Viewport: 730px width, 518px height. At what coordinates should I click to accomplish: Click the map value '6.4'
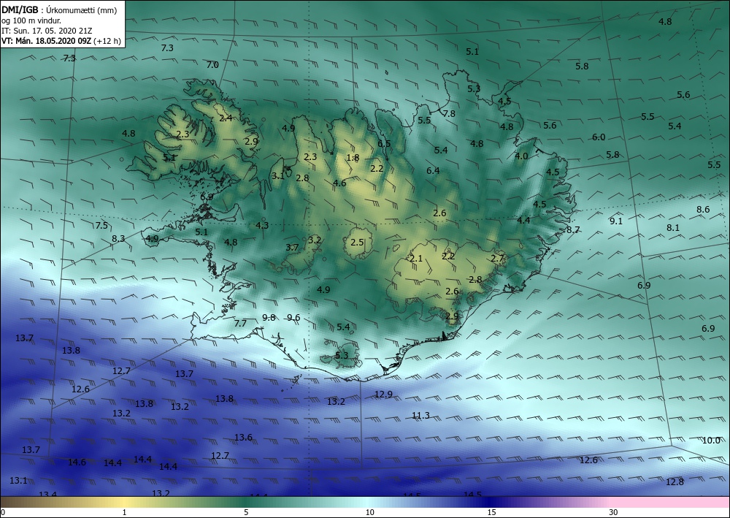tap(433, 170)
